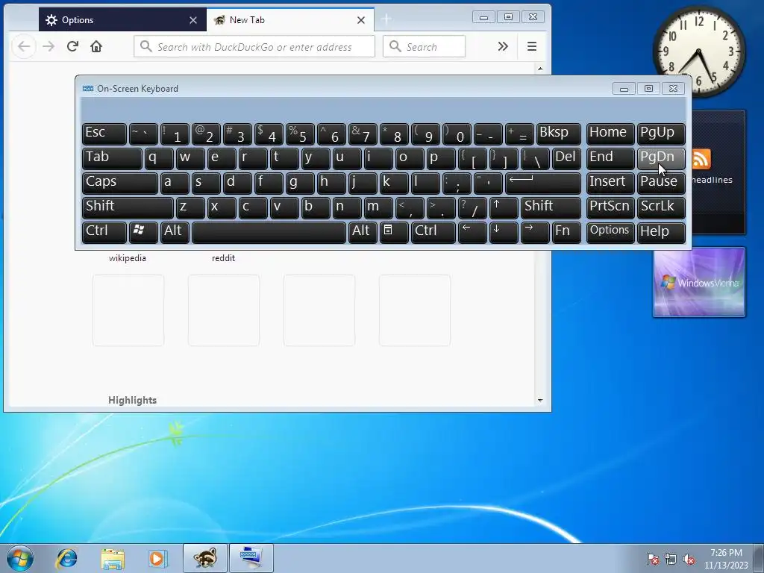
Task: Toggle the left Ctrl key
Action: pyautogui.click(x=104, y=232)
